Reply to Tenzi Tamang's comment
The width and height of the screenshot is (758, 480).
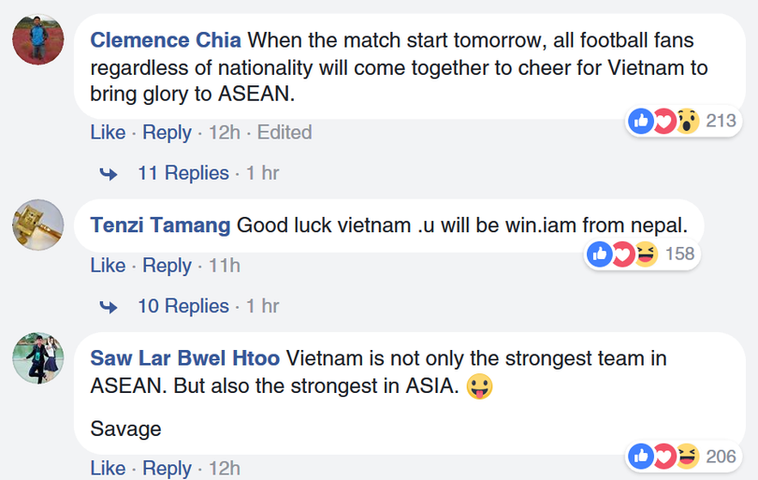pos(167,266)
